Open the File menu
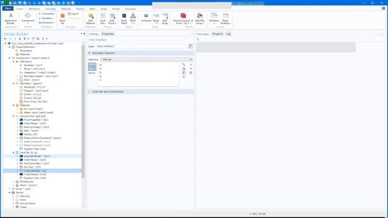Image resolution: width=388 pixels, height=218 pixels. coord(8,8)
